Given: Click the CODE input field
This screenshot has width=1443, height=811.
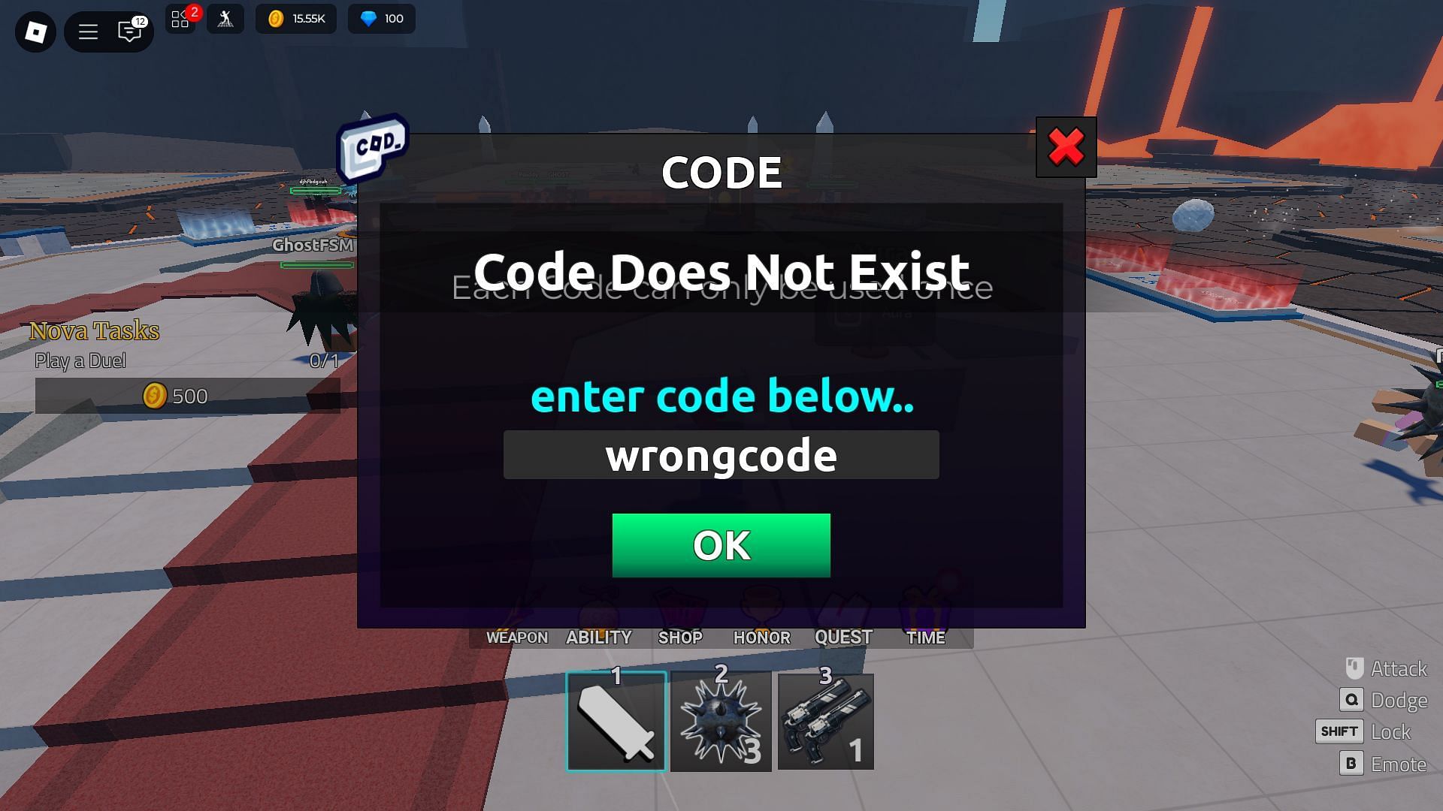Looking at the screenshot, I should pyautogui.click(x=721, y=454).
